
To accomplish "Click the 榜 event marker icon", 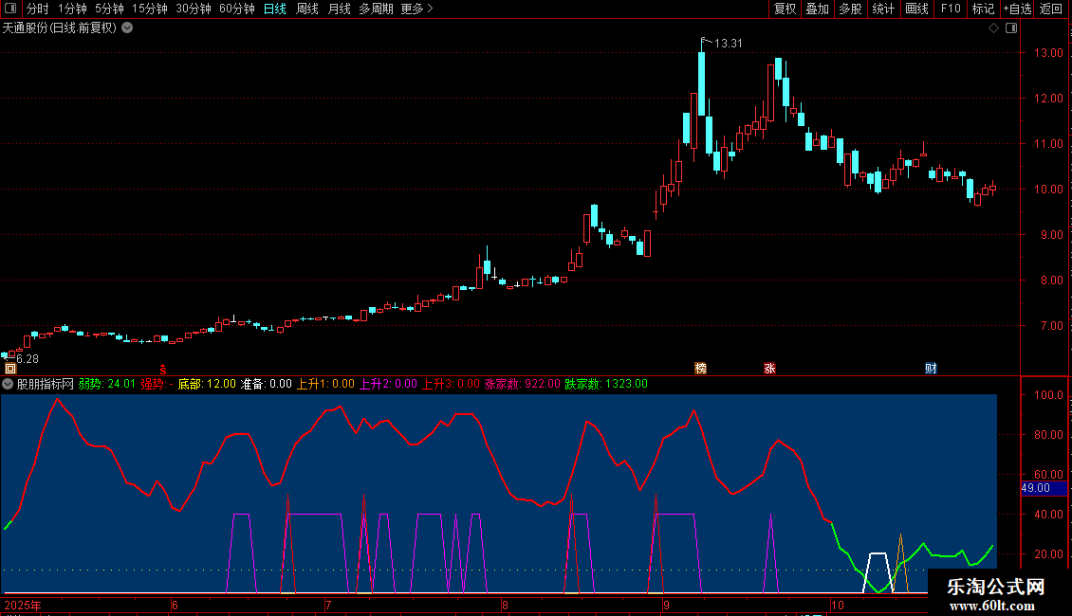I will [x=701, y=368].
